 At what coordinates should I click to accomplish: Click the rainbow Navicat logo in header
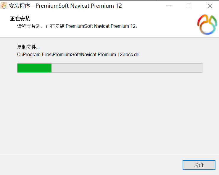point(207,25)
